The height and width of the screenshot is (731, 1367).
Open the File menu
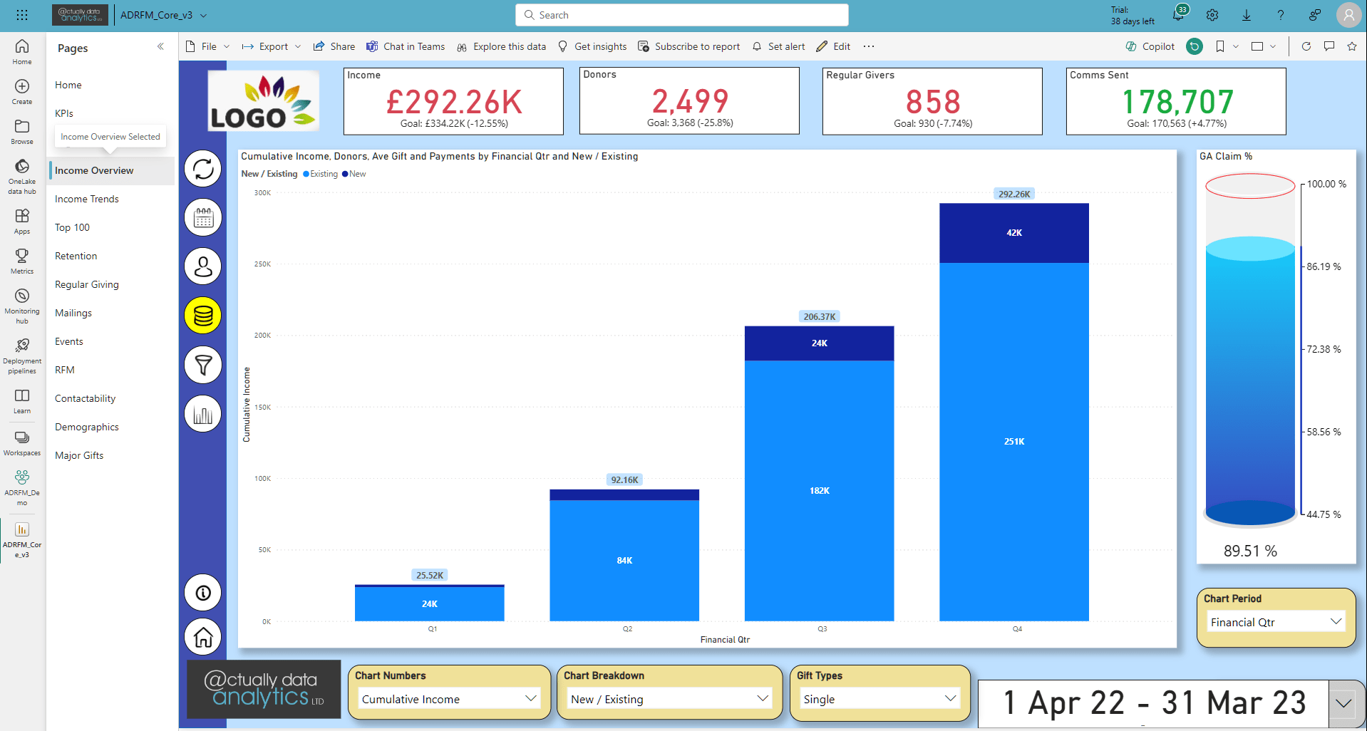[208, 46]
